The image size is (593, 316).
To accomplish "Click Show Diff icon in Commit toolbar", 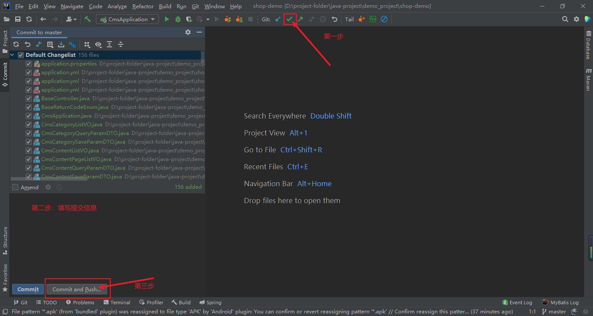I will (39, 44).
